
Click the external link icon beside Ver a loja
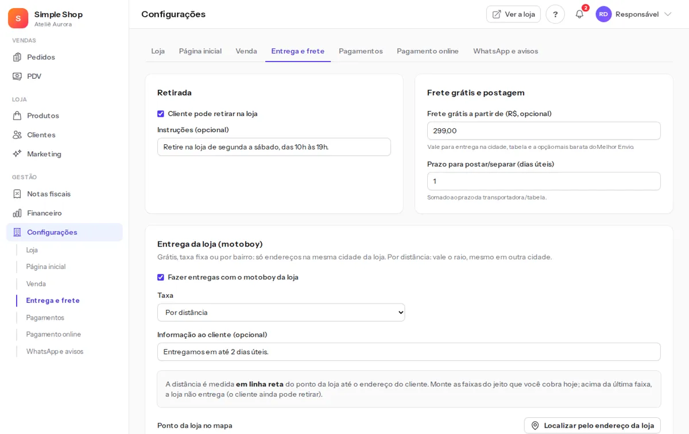tap(497, 14)
